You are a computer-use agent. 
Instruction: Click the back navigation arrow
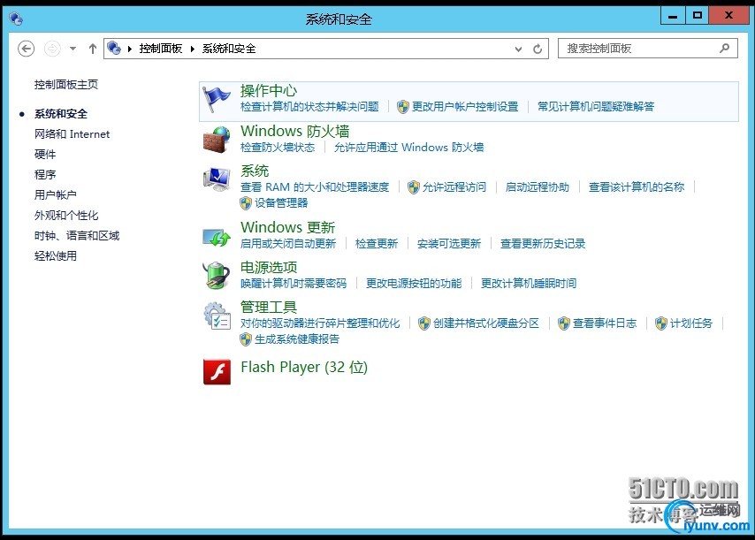point(26,49)
